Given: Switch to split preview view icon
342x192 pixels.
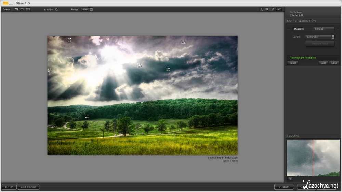Looking at the screenshot, I should click(x=22, y=9).
